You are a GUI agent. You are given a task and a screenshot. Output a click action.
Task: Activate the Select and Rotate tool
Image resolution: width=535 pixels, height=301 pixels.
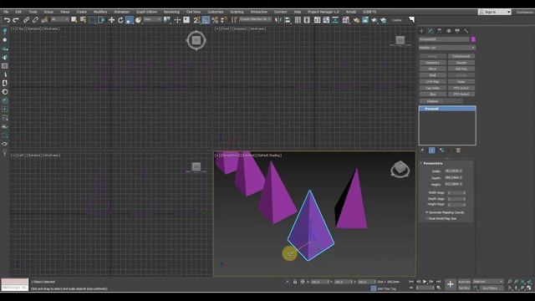[x=120, y=20]
